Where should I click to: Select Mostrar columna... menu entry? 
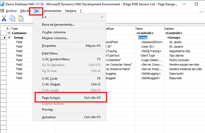(69, 38)
